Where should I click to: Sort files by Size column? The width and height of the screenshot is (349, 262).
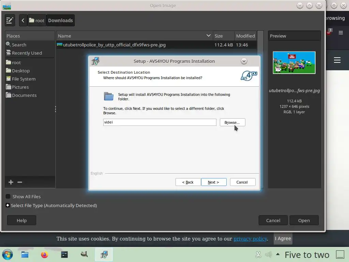(223, 36)
